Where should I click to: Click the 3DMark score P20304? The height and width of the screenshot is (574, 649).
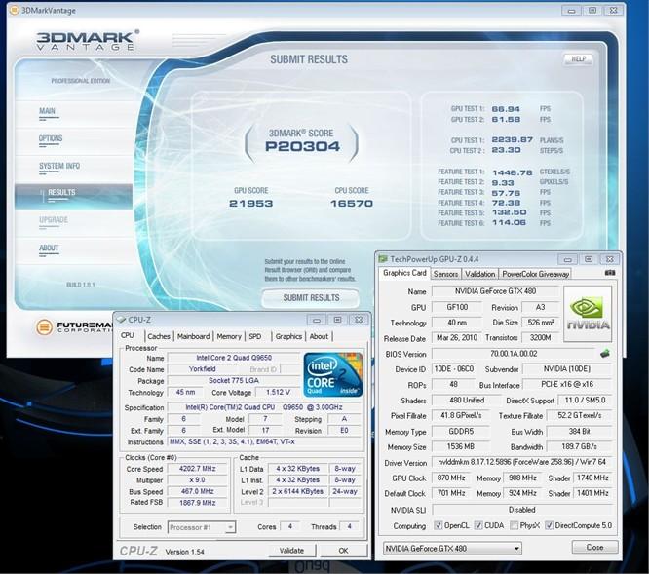pyautogui.click(x=302, y=146)
